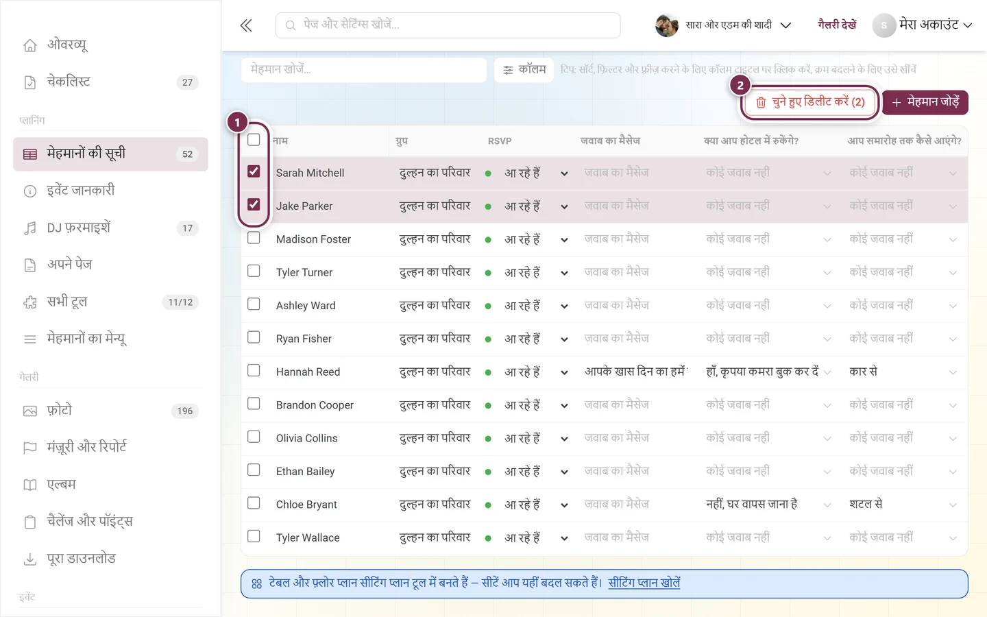This screenshot has width=987, height=617.
Task: Toggle the select-all checkbox in table header
Action: (254, 140)
